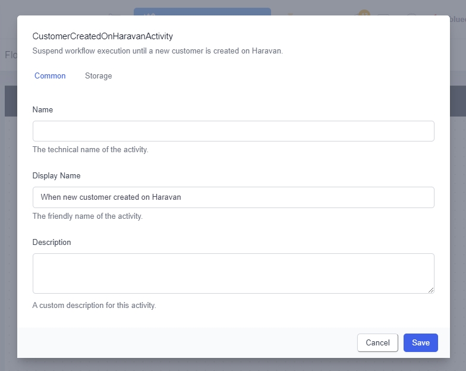Focus the empty Name input field
This screenshot has width=466, height=371.
[233, 131]
